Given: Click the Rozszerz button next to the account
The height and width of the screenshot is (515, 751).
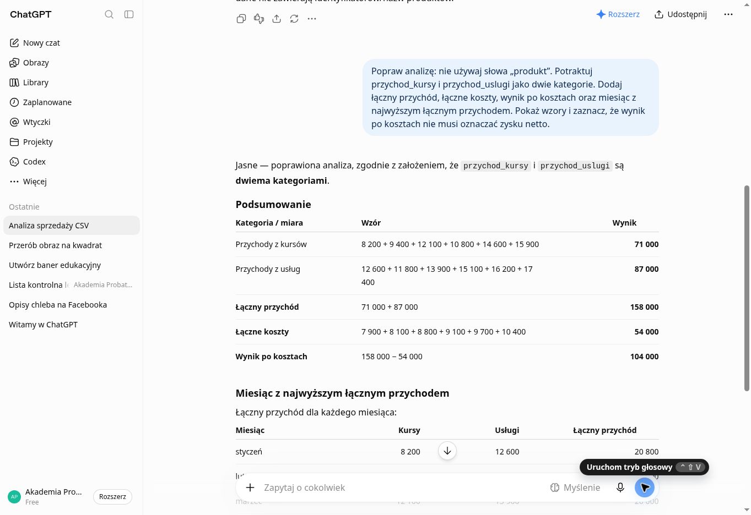Looking at the screenshot, I should coord(112,496).
